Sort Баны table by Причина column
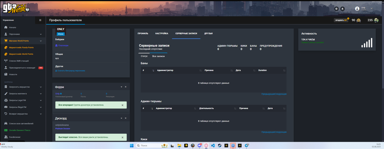This screenshot has width=384, height=149. pos(218,70)
